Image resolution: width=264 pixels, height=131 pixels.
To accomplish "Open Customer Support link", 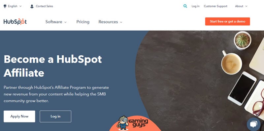I will tap(215, 6).
